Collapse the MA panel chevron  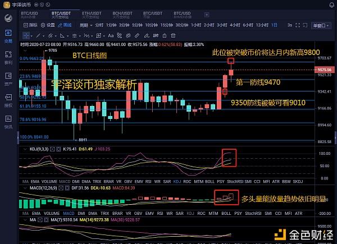click(25, 220)
